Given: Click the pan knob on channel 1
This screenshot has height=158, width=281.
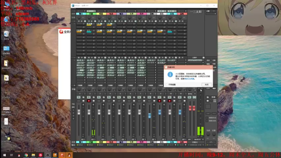Looking at the screenshot, I should pos(79,89).
